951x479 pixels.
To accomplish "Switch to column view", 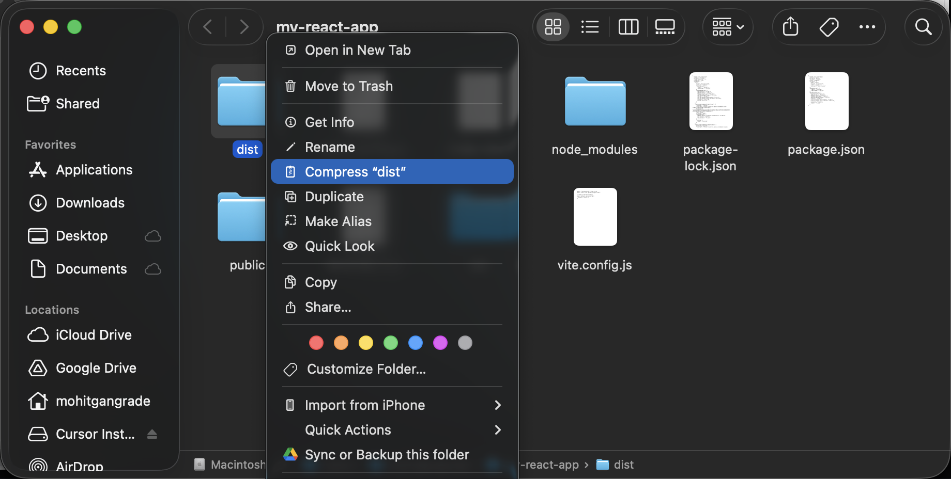I will coord(628,27).
